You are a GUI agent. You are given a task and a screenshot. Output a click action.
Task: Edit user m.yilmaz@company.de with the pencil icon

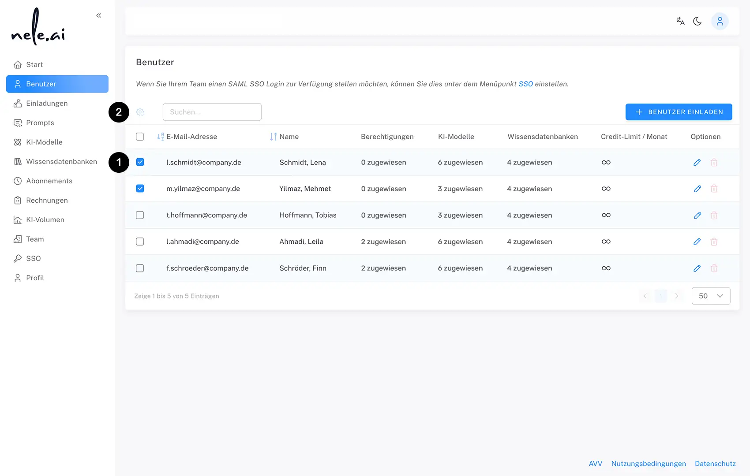coord(697,189)
